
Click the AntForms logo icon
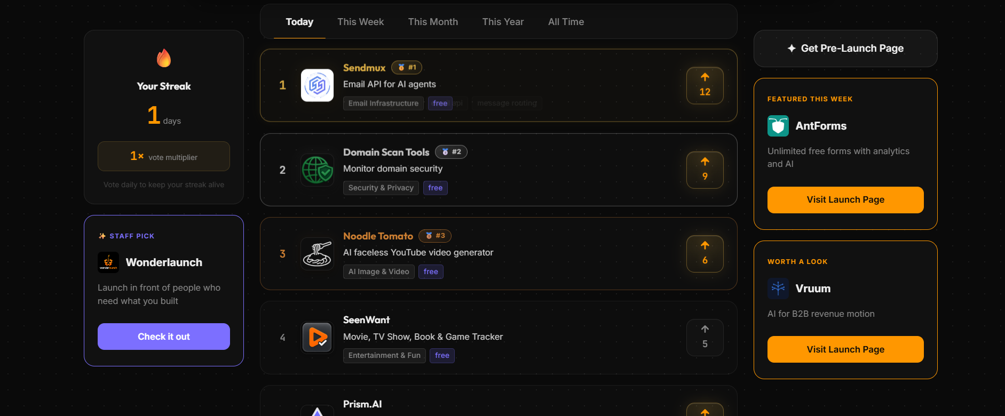(x=778, y=126)
